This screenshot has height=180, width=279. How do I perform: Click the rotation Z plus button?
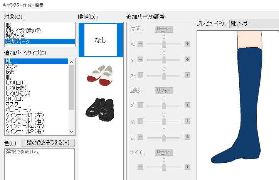coord(187,137)
